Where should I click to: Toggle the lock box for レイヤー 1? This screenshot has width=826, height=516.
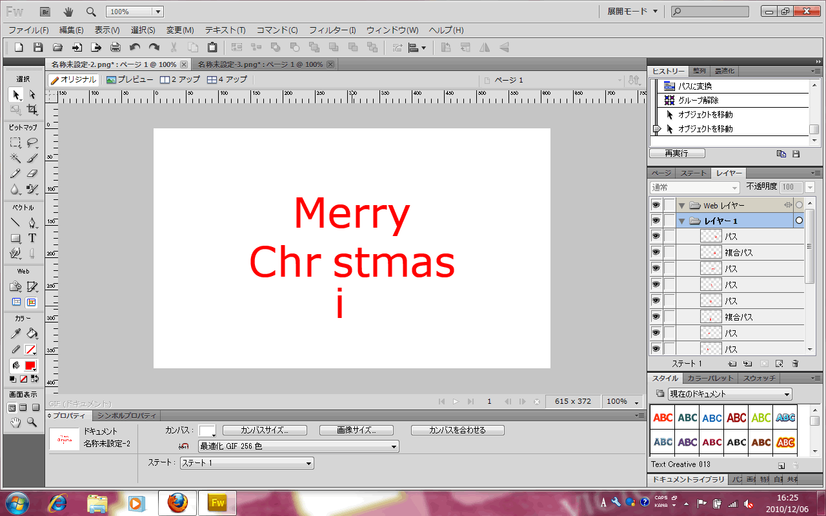tap(669, 221)
